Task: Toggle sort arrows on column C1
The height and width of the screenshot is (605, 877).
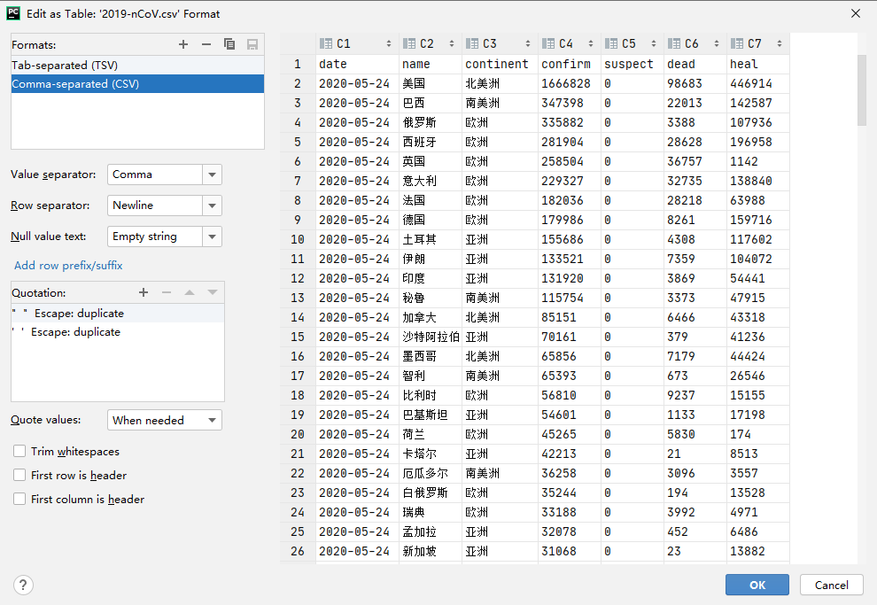Action: coord(389,43)
